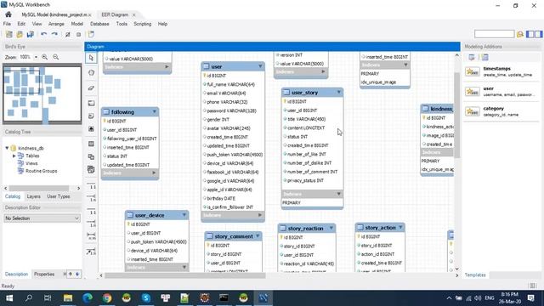
Task: Select the new layer tool
Action: (x=91, y=103)
